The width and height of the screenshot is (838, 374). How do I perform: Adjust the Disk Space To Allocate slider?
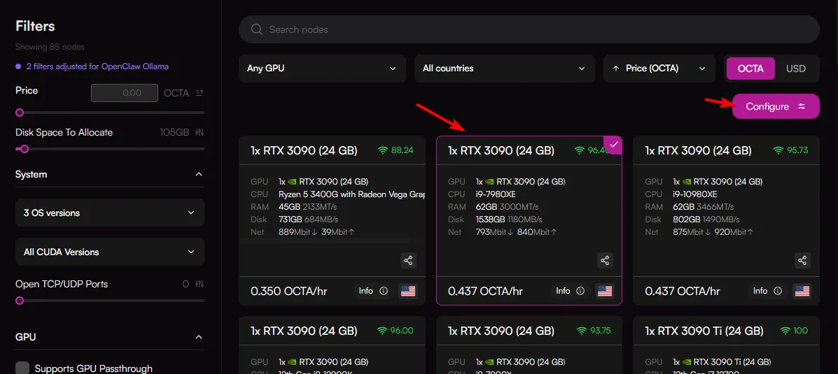pos(24,149)
